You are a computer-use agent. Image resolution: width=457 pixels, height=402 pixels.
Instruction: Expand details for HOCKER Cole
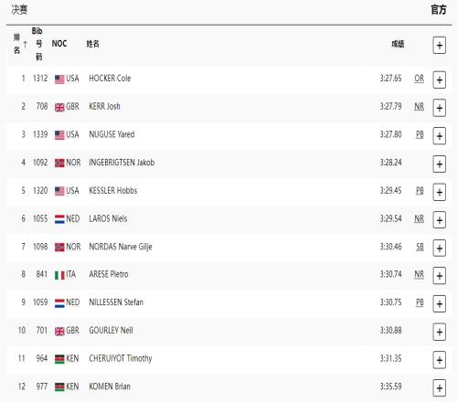[x=440, y=79]
